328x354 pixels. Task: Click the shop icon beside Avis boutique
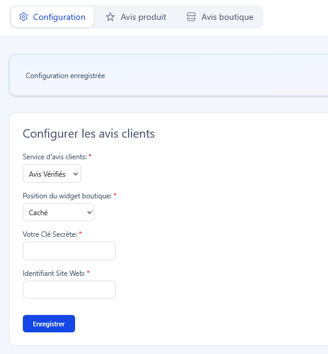tap(191, 17)
